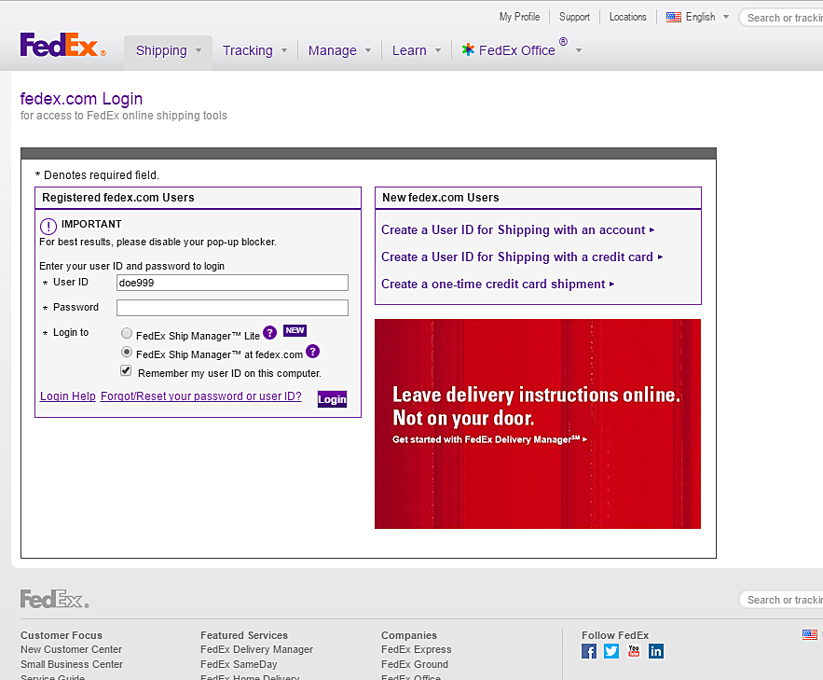Open Login Help link
Viewport: 823px width, 680px height.
tap(68, 396)
